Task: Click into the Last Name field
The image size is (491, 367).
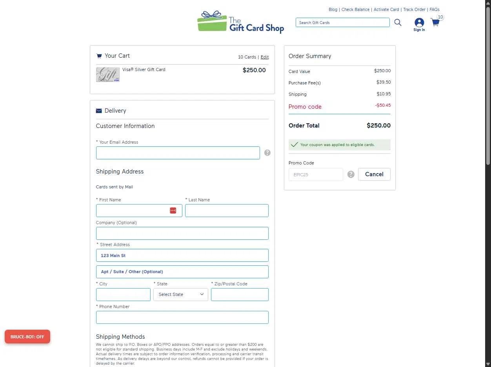Action: coord(227,210)
